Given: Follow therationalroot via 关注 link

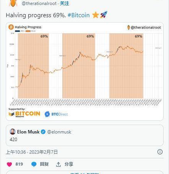Looking at the screenshot, I should (x=64, y=3).
